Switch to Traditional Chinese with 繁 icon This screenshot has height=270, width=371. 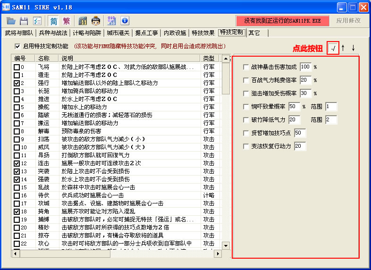coord(67,21)
